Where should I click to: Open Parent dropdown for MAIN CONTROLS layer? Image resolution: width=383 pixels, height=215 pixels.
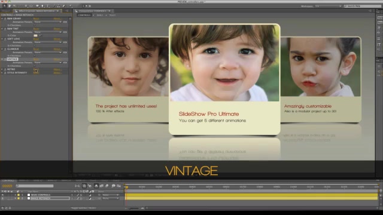pos(110,195)
